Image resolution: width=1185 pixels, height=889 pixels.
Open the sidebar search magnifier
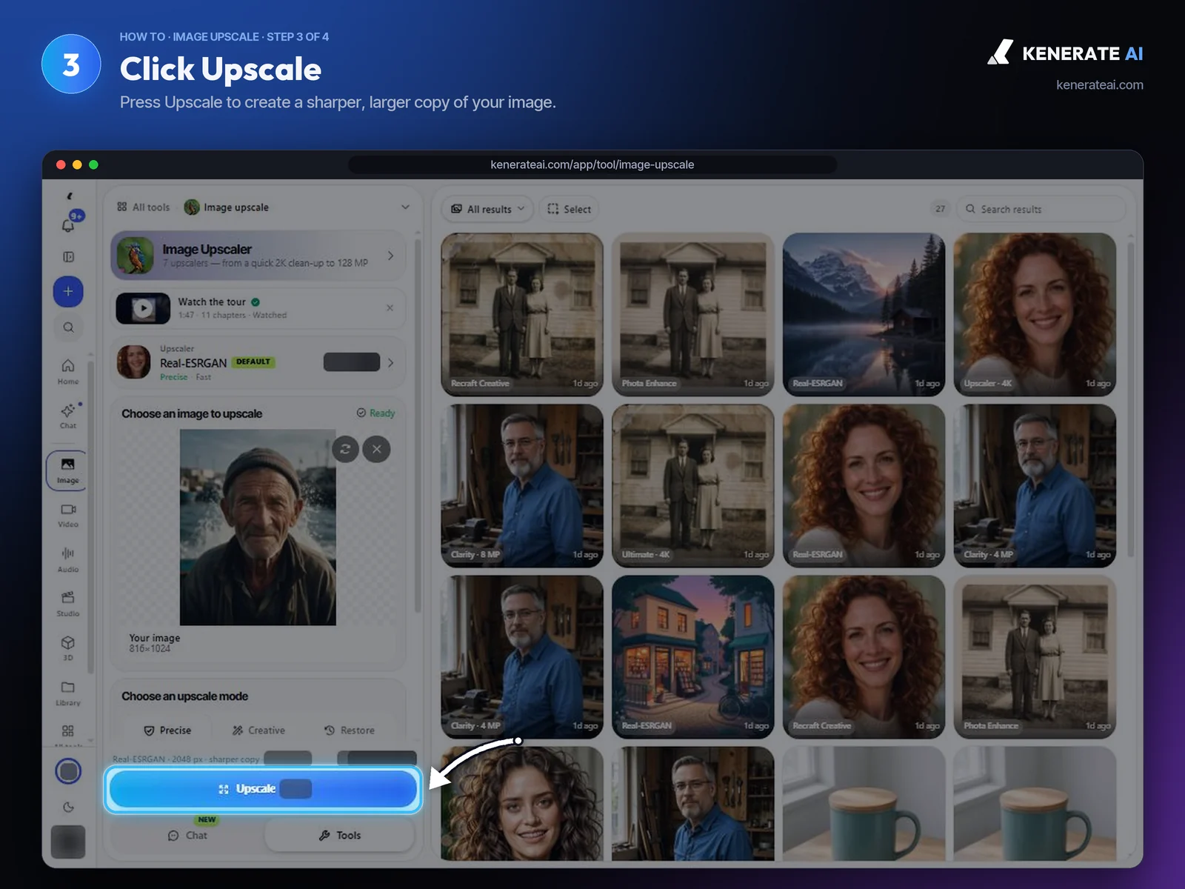(68, 327)
